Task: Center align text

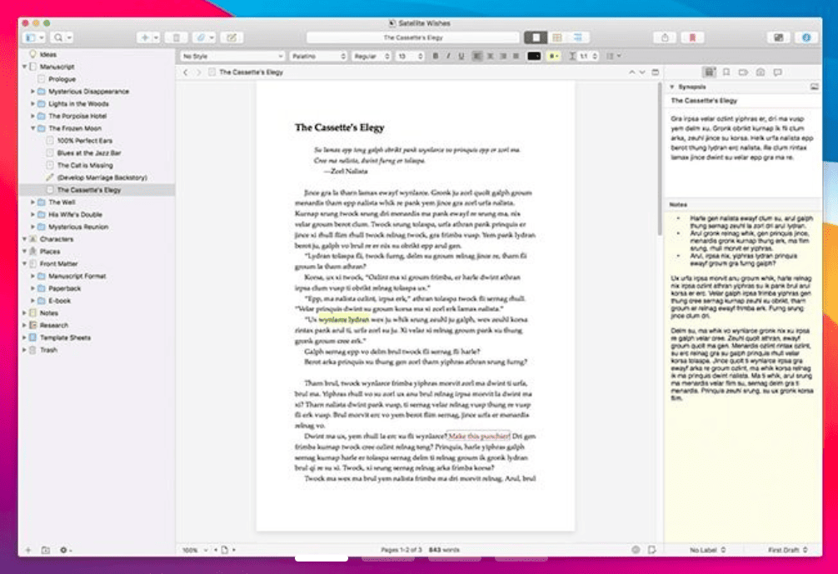Action: [x=490, y=56]
